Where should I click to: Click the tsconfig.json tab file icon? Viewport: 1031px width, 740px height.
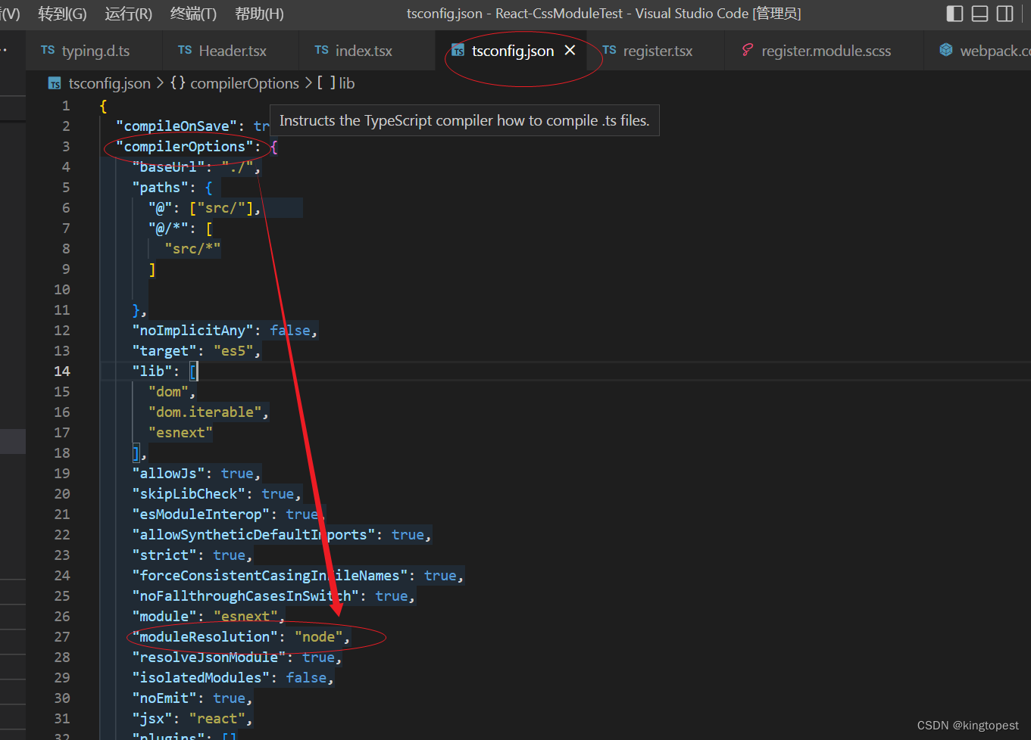pyautogui.click(x=458, y=50)
